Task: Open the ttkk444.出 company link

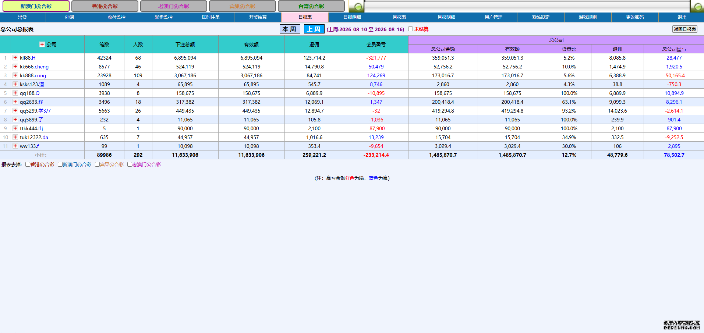Action: (31, 128)
